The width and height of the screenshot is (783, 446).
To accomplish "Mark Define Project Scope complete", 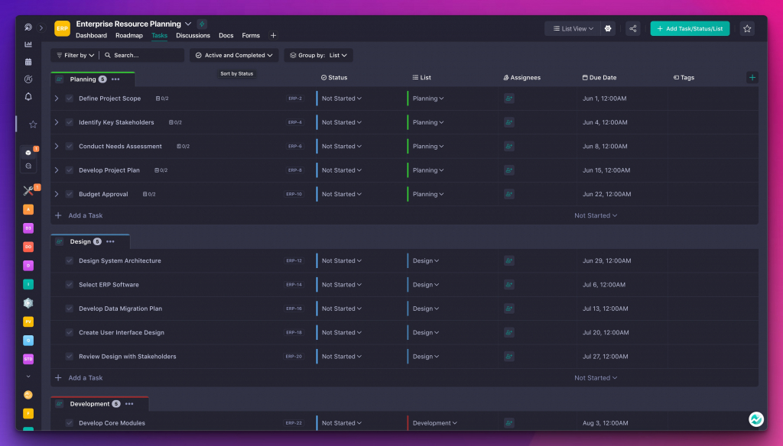I will pyautogui.click(x=70, y=99).
